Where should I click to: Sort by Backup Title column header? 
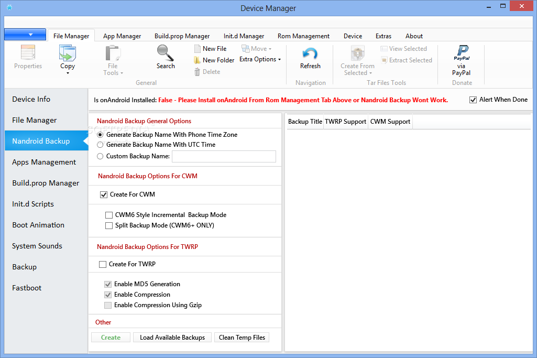(305, 122)
